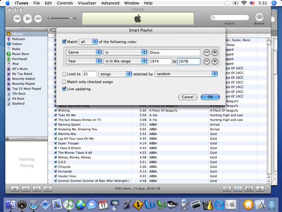Screen dimensions: 282x212
Task: Click the OK button
Action: coord(210,97)
